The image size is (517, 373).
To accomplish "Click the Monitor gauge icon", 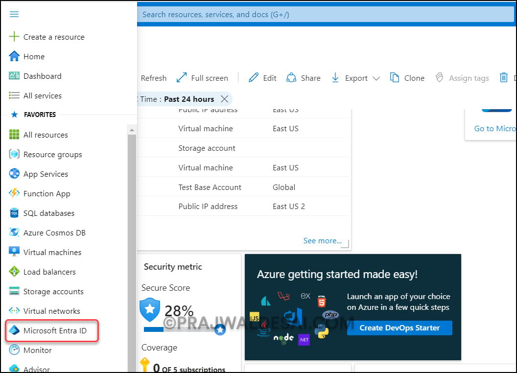I will 14,350.
